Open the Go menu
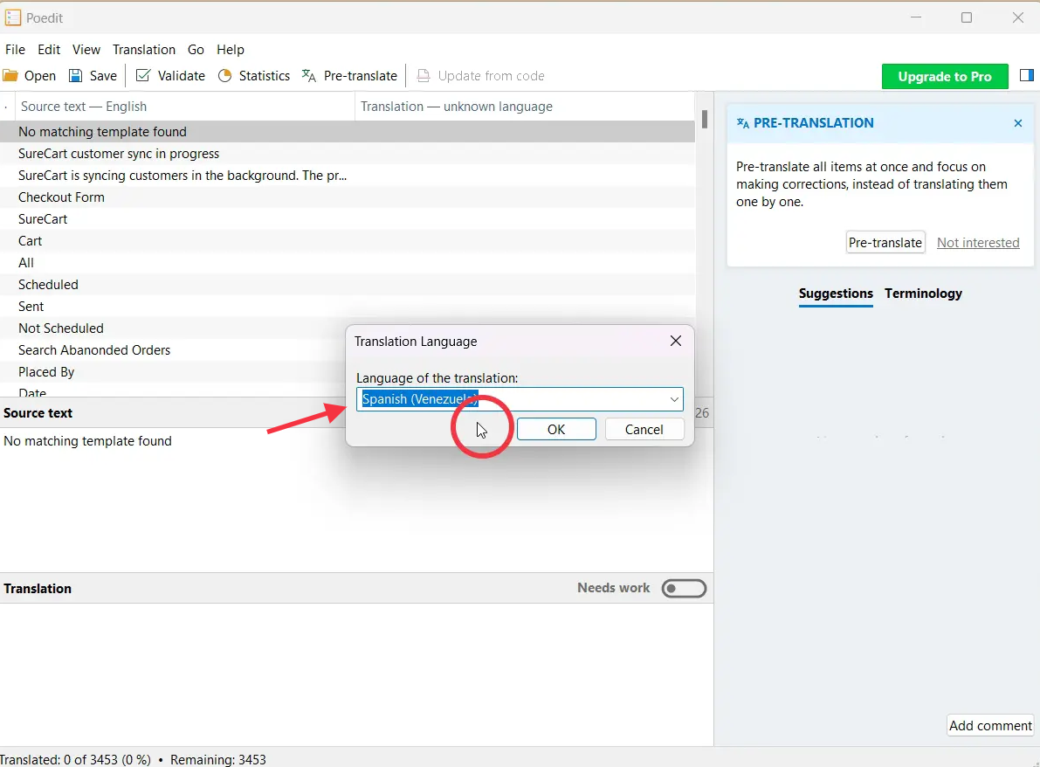Screen dimensions: 1040x767 [x=196, y=50]
